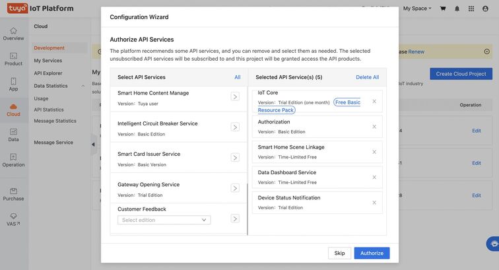The image size is (499, 270).
Task: Remove Smart Home Scene Linkage service
Action: (x=374, y=152)
